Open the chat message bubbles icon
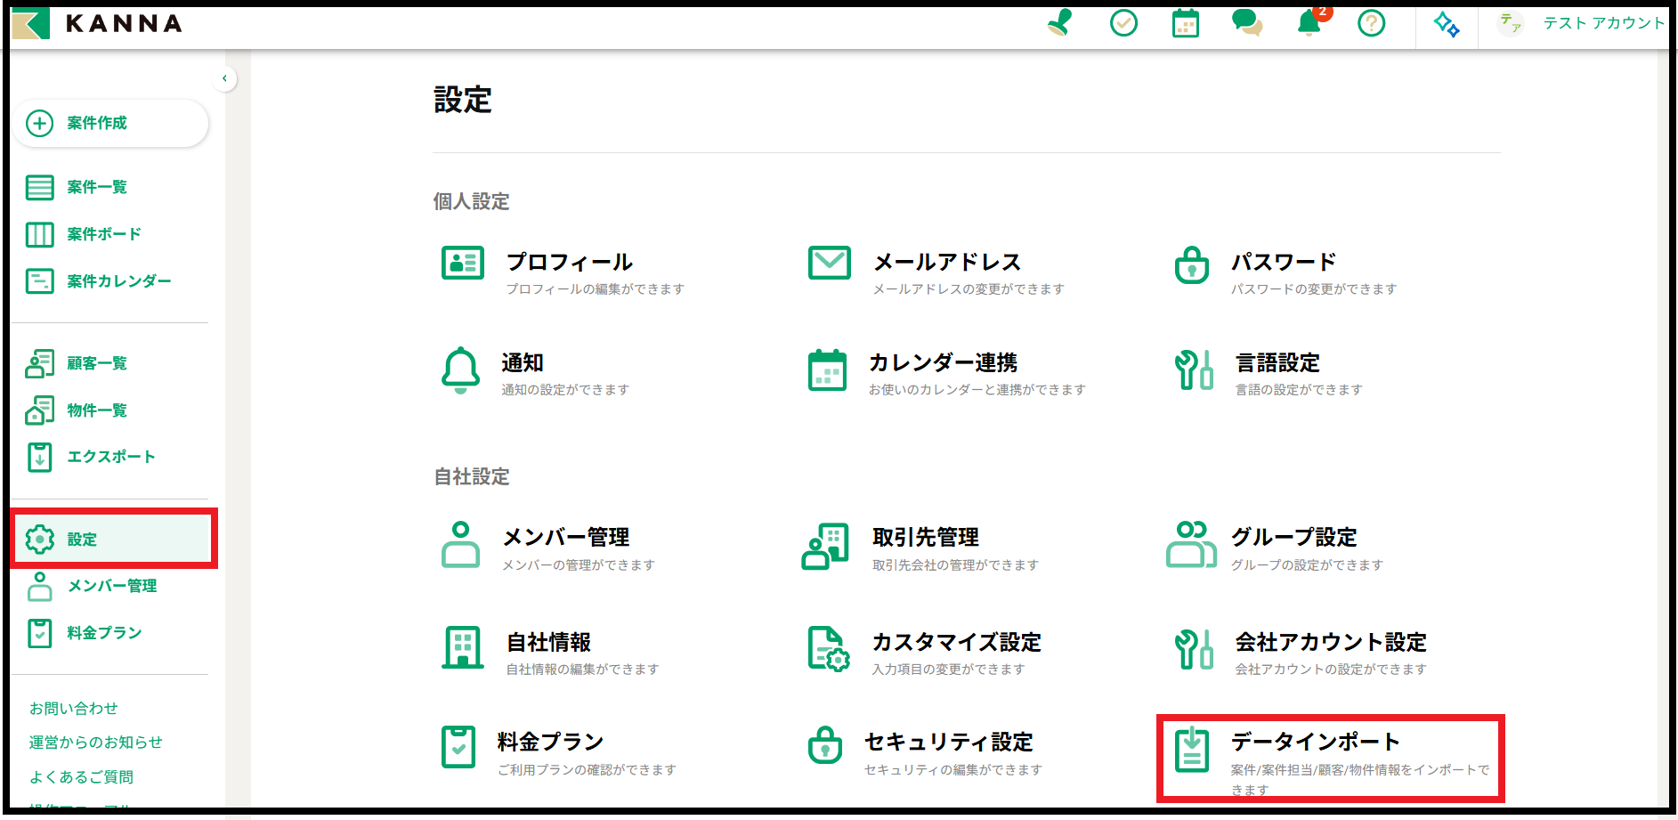 1248,25
